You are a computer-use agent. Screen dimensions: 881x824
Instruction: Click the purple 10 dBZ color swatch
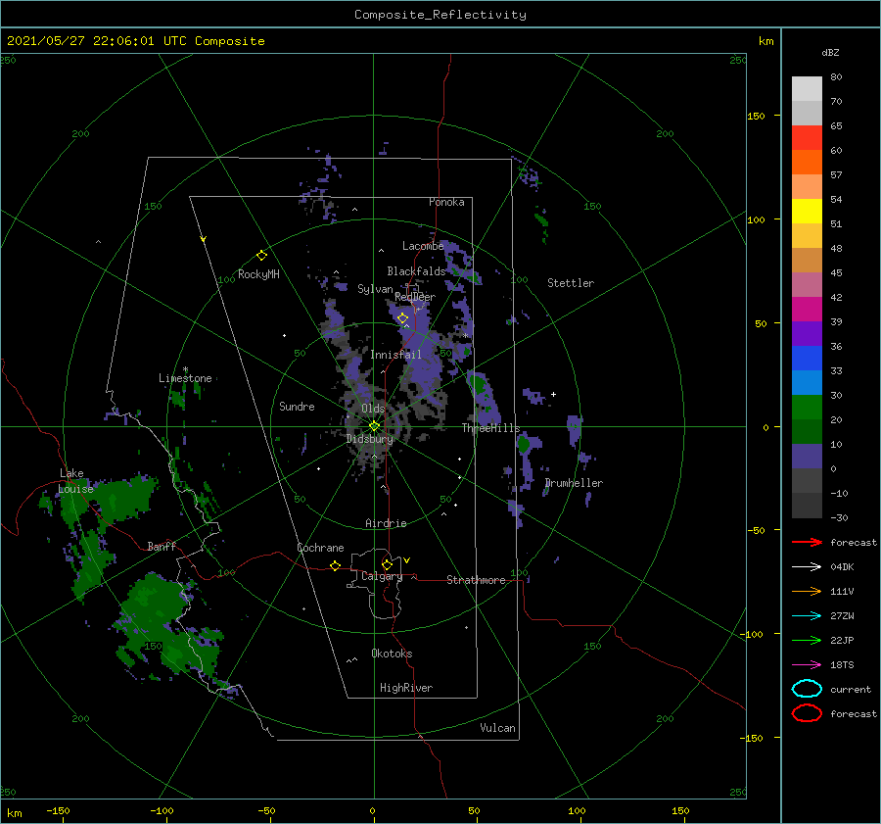coord(807,457)
